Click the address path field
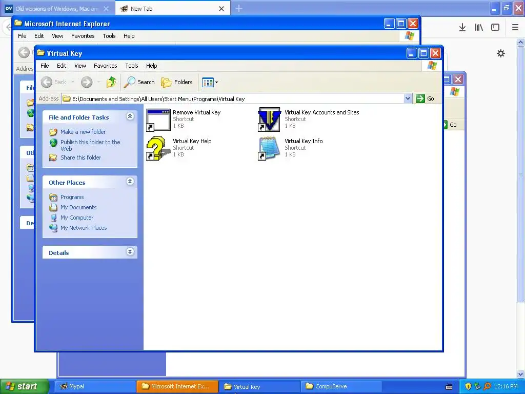 point(233,98)
